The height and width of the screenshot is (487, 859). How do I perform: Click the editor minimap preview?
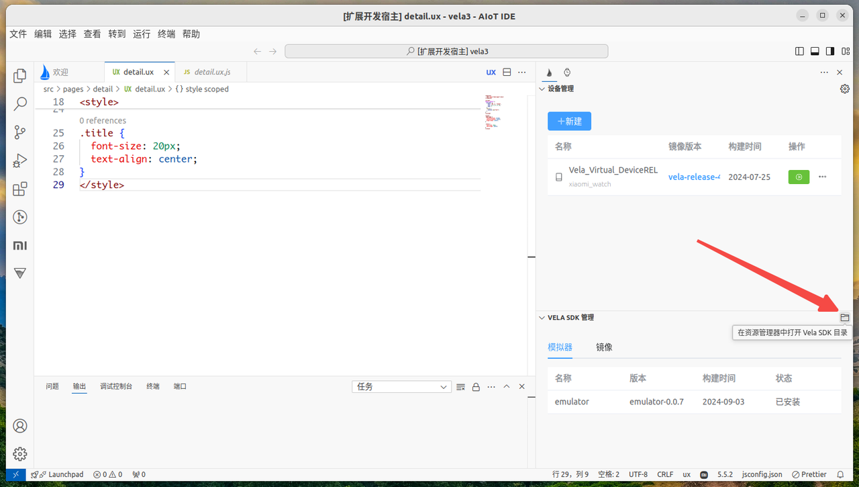click(494, 112)
